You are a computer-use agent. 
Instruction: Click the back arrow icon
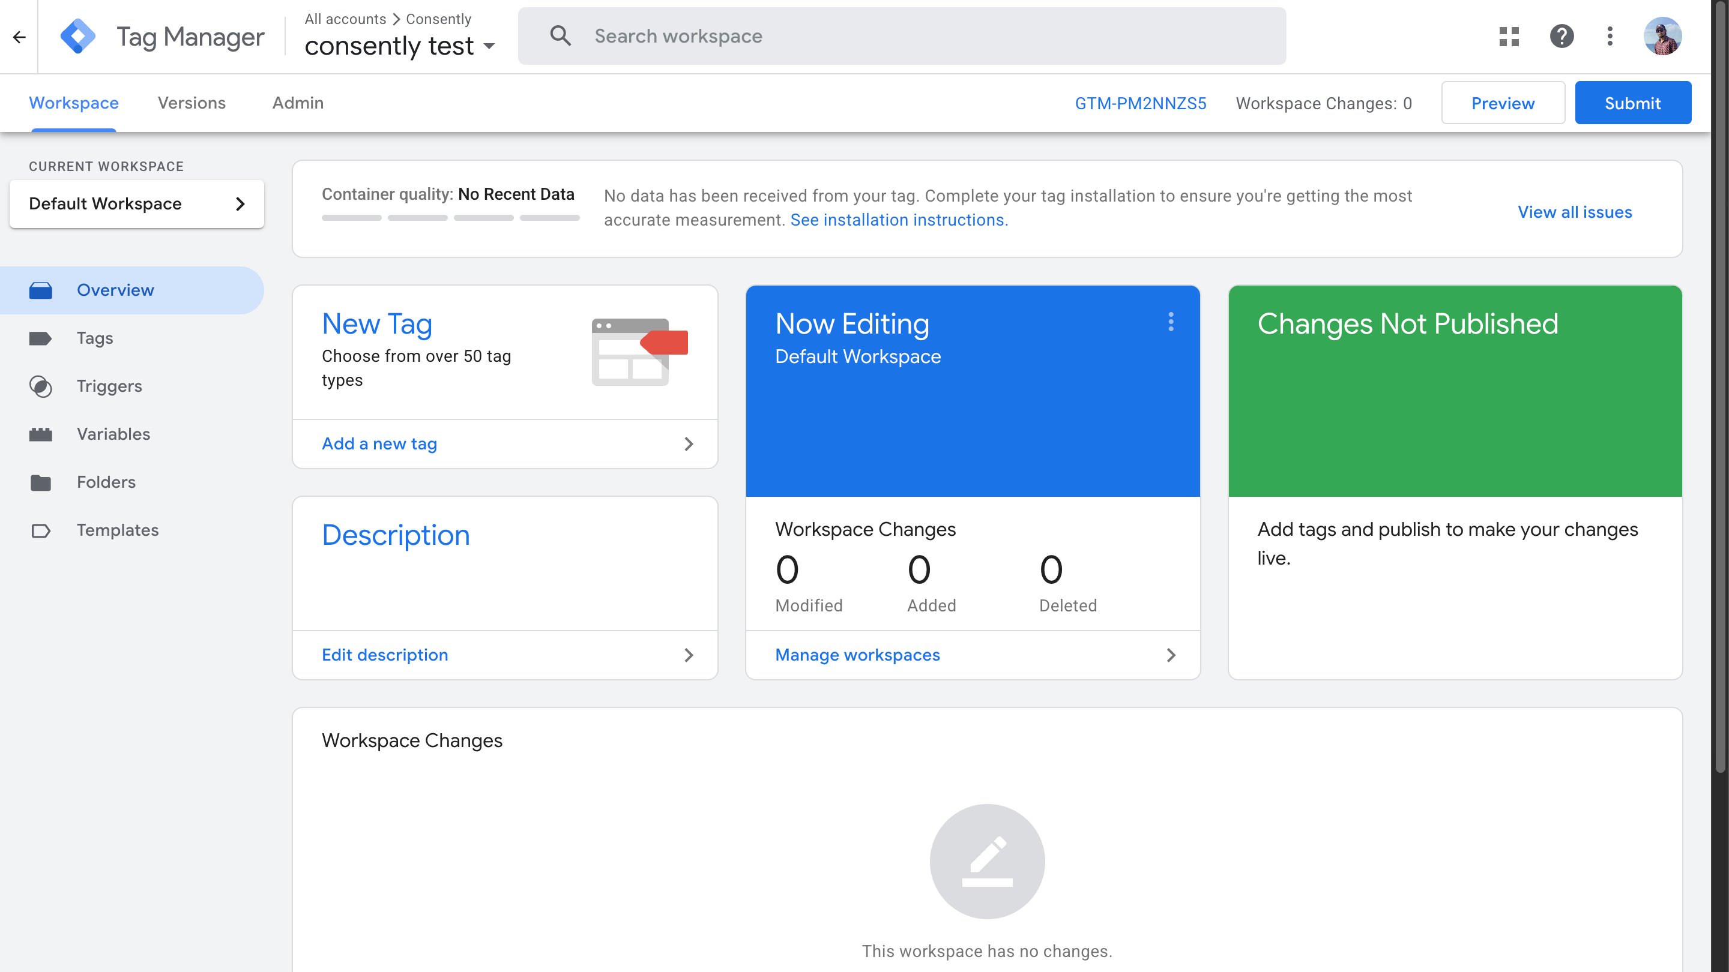[x=19, y=37]
